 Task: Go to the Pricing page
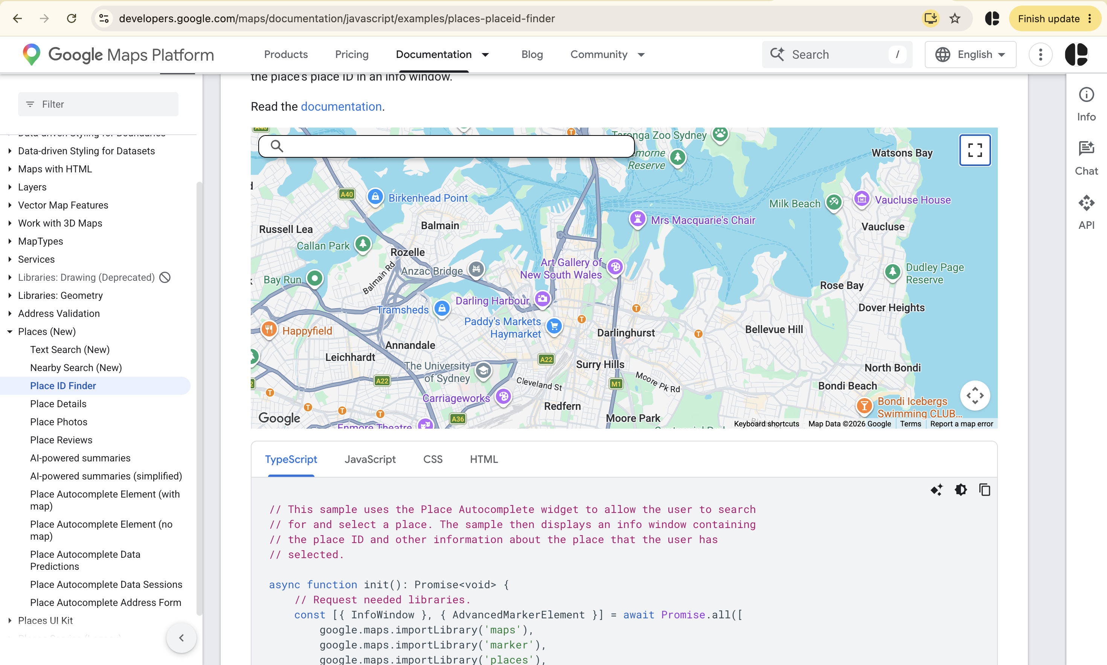click(x=352, y=55)
